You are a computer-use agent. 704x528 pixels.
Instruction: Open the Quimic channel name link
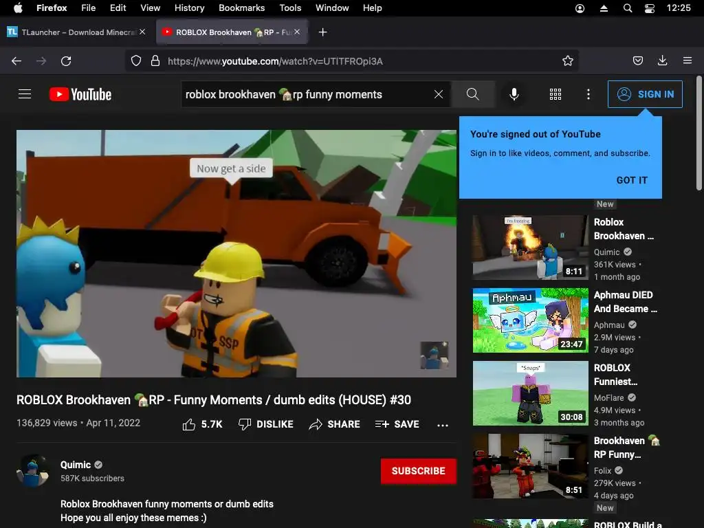pos(76,465)
